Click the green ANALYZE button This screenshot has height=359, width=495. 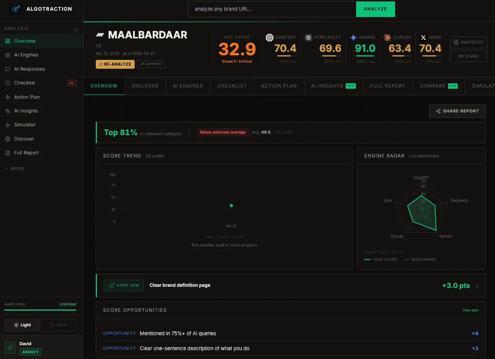(x=375, y=9)
